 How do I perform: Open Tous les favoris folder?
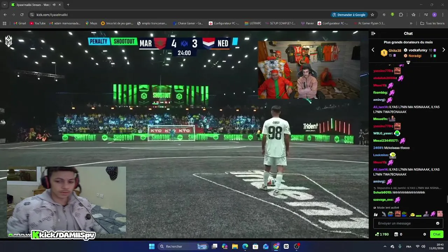[433, 23]
